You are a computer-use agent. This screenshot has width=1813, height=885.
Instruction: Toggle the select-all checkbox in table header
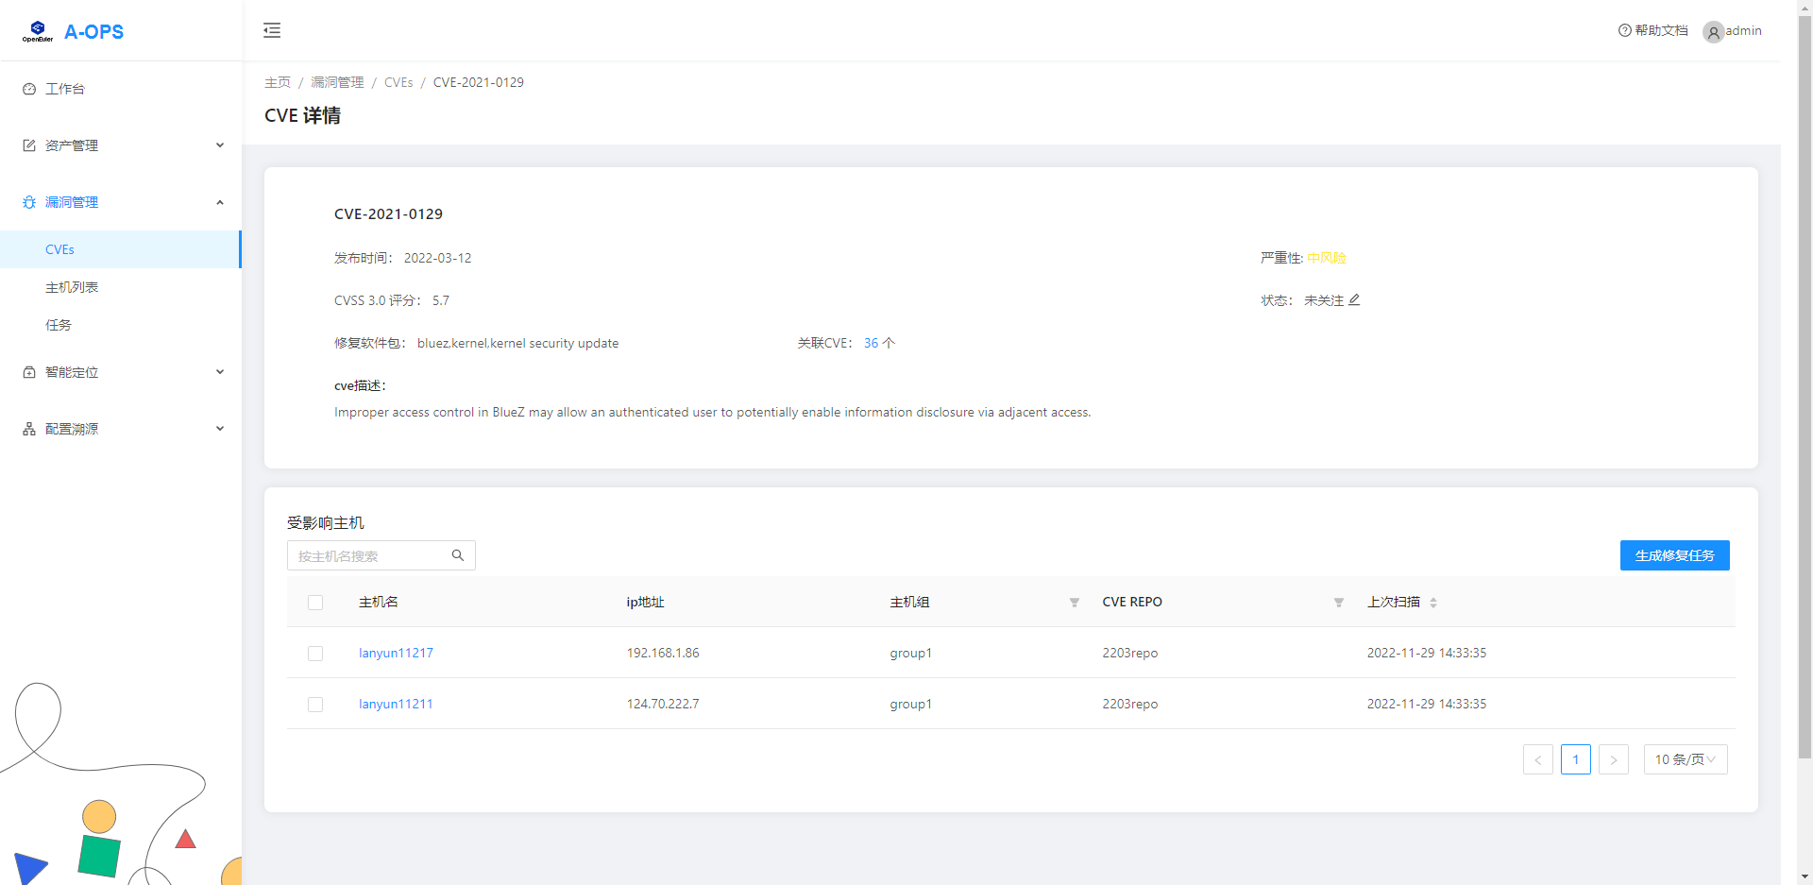(x=315, y=603)
